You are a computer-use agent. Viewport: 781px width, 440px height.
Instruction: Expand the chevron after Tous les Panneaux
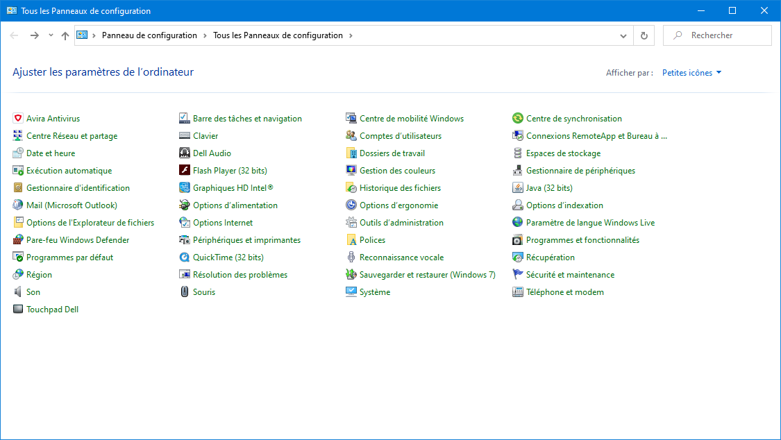point(351,35)
